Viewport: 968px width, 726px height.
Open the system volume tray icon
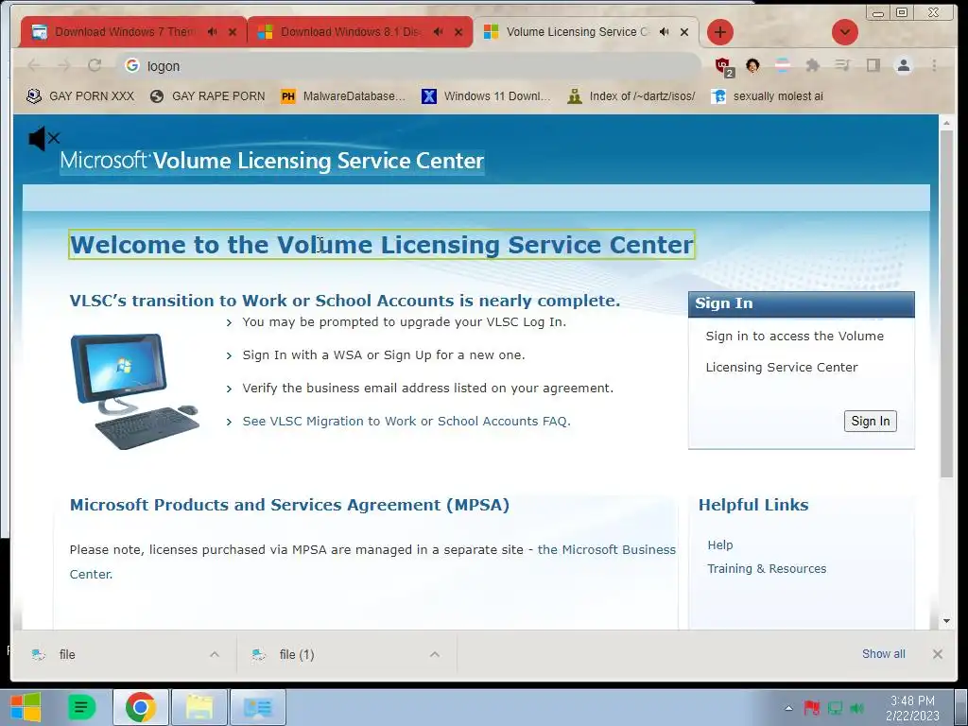pos(856,708)
